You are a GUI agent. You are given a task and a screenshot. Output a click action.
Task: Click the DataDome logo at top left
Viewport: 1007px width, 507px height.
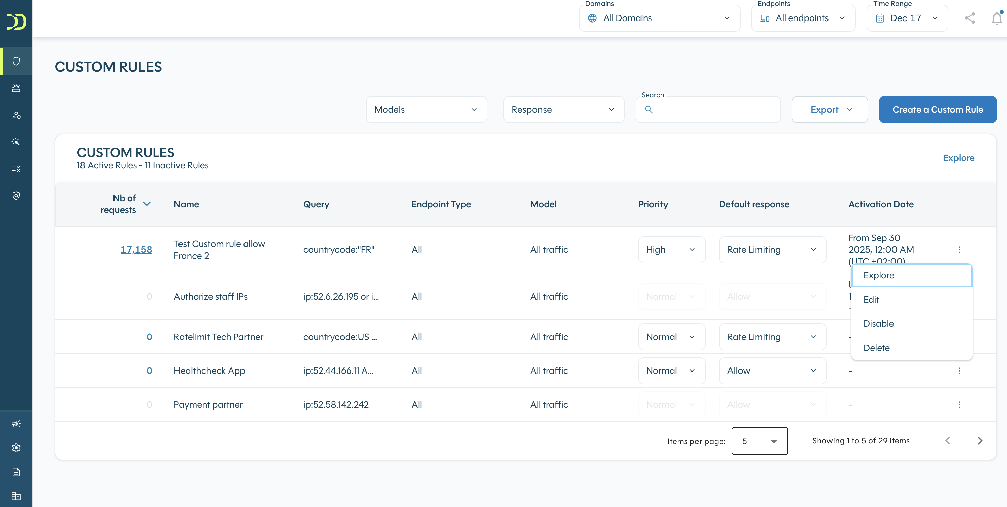click(16, 22)
